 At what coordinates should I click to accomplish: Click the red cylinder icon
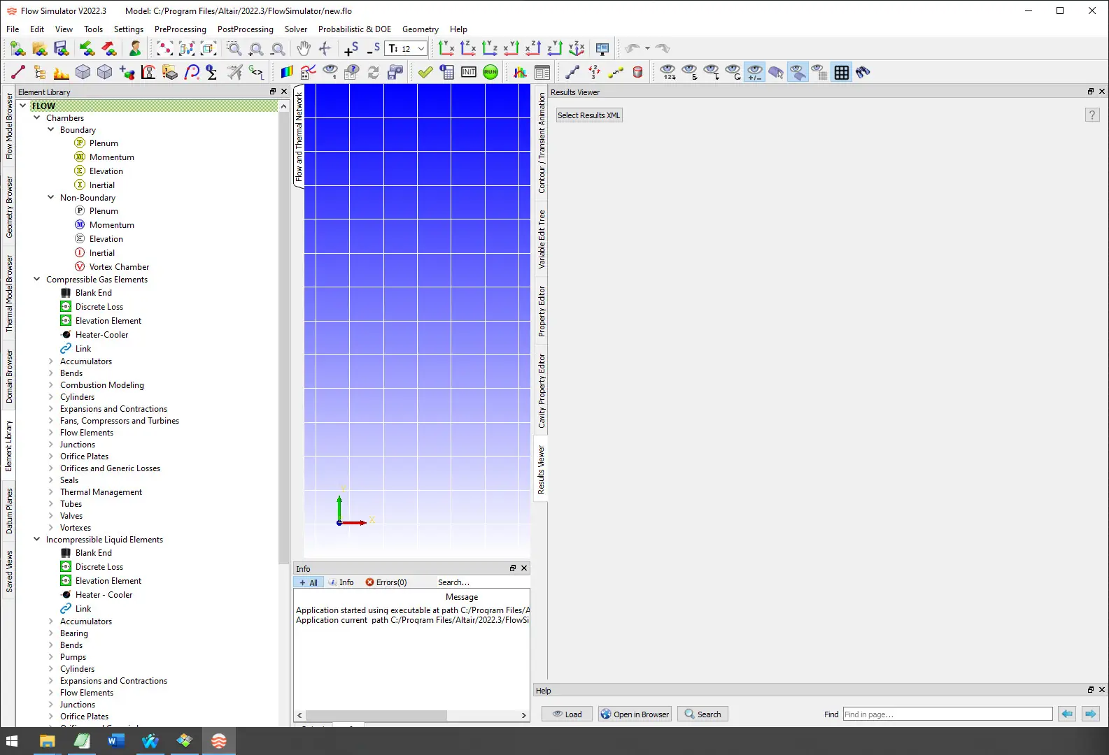pos(637,72)
